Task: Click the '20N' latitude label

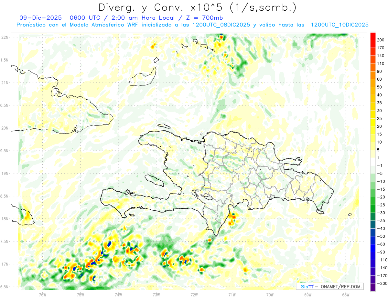Action: [5, 128]
